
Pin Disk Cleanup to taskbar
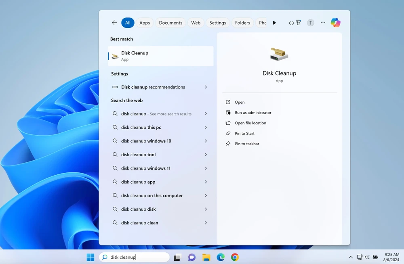point(246,144)
